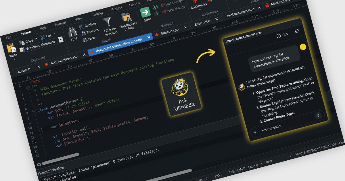This screenshot has height=181, width=345.
Task: Click the Find Previous icon
Action: [83, 33]
